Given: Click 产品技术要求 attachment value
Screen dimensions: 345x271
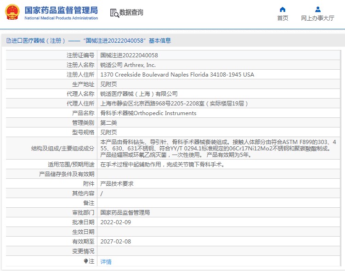Looking at the screenshot, I should [117, 184].
